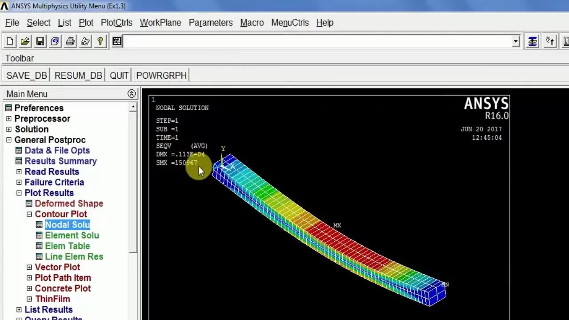Click the Print image icon

click(70, 42)
